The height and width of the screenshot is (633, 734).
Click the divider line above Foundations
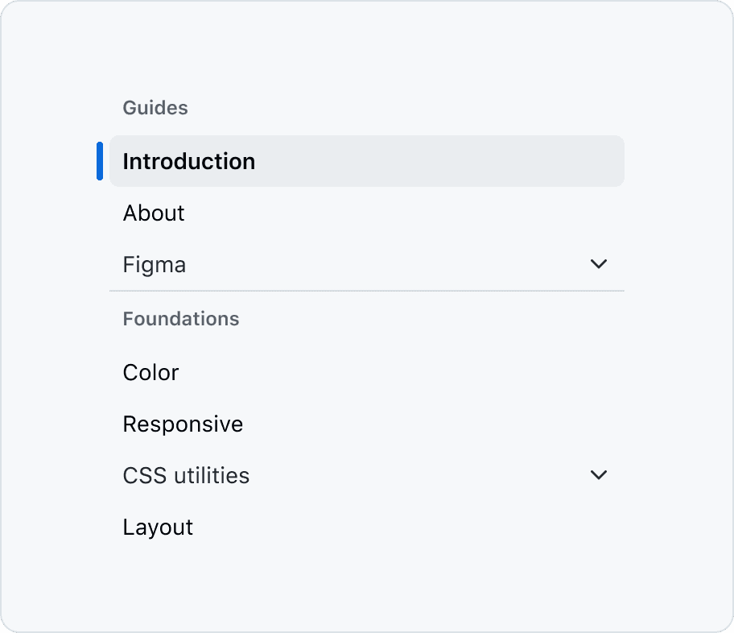[x=367, y=290]
